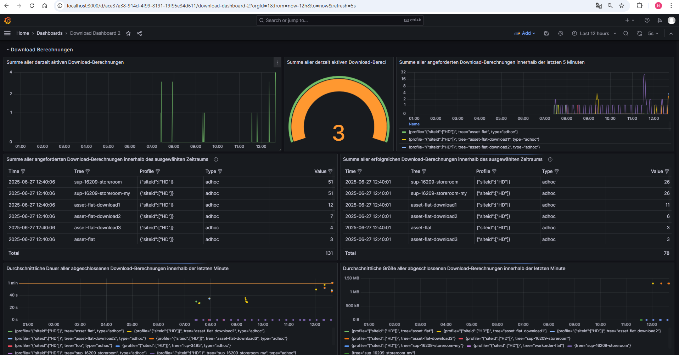The width and height of the screenshot is (679, 355).
Task: Open the hamburger navigation menu
Action: pos(7,33)
